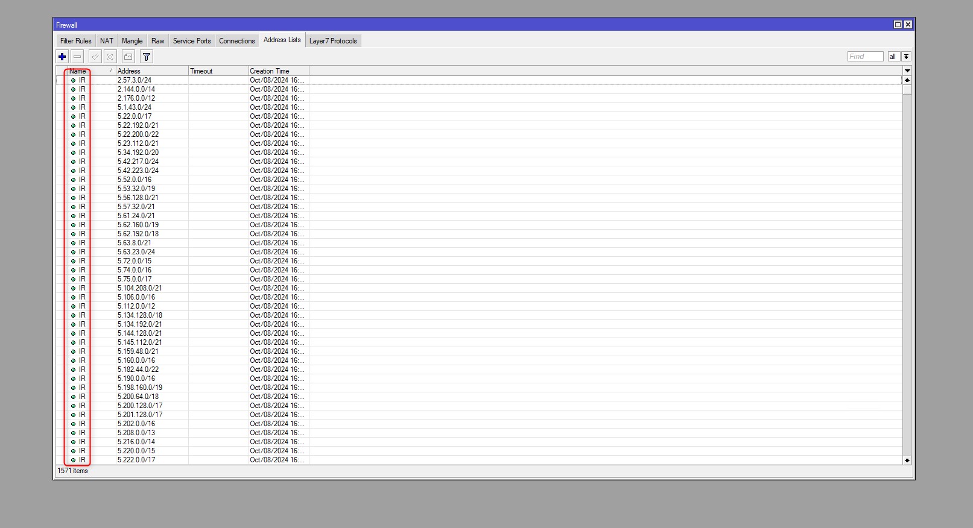973x528 pixels.
Task: Select the row with address 5.34.192.0/20
Action: [x=480, y=152]
